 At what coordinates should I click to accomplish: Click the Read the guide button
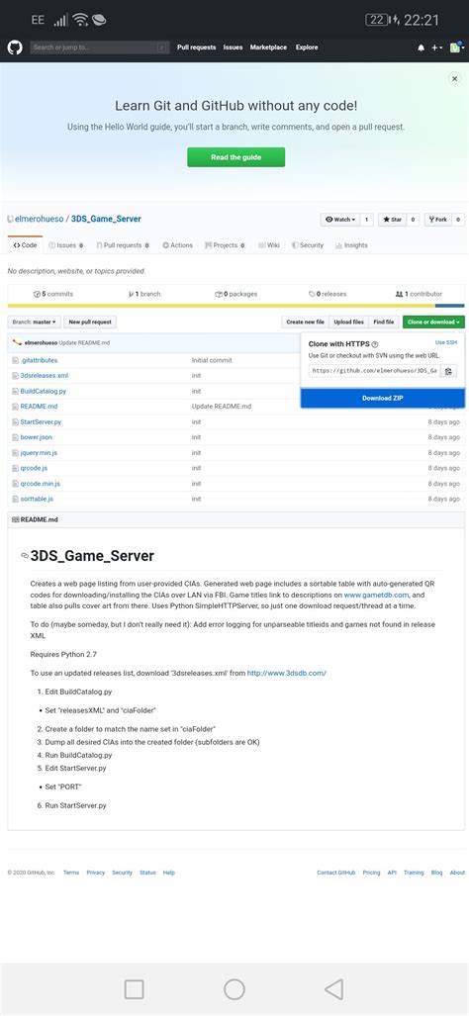[235, 157]
